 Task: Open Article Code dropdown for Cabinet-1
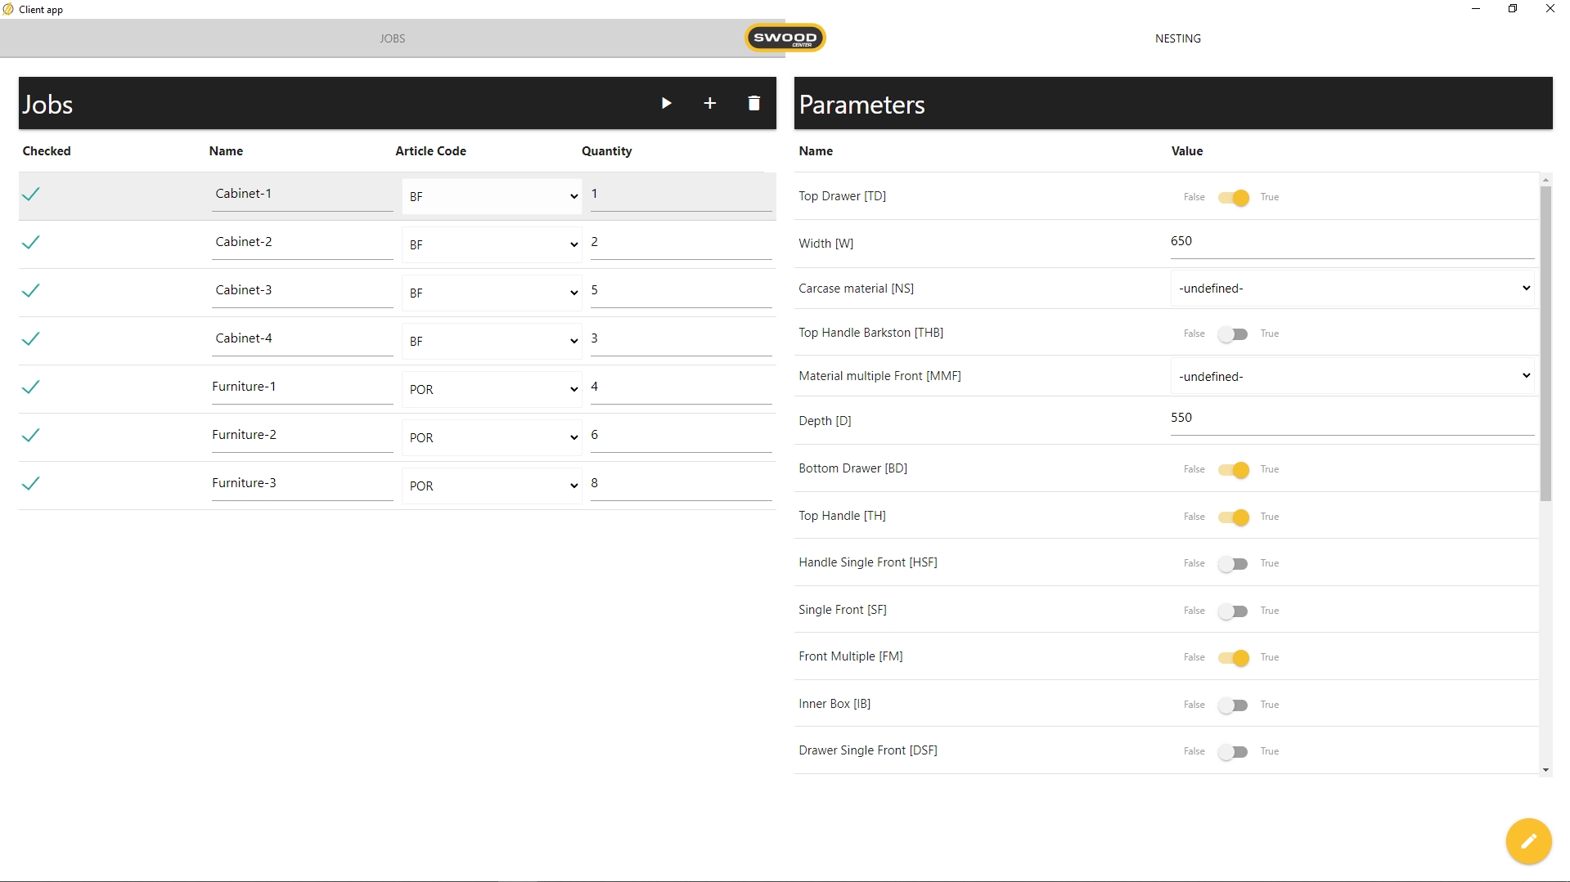pyautogui.click(x=492, y=197)
